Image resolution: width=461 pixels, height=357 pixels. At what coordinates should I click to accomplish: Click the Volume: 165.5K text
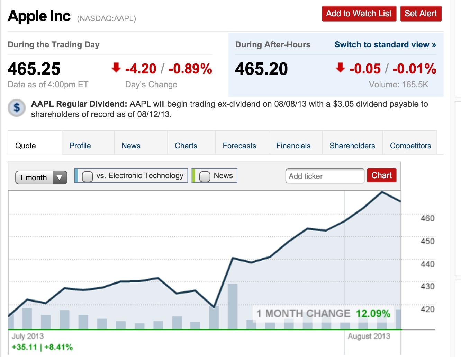click(398, 85)
